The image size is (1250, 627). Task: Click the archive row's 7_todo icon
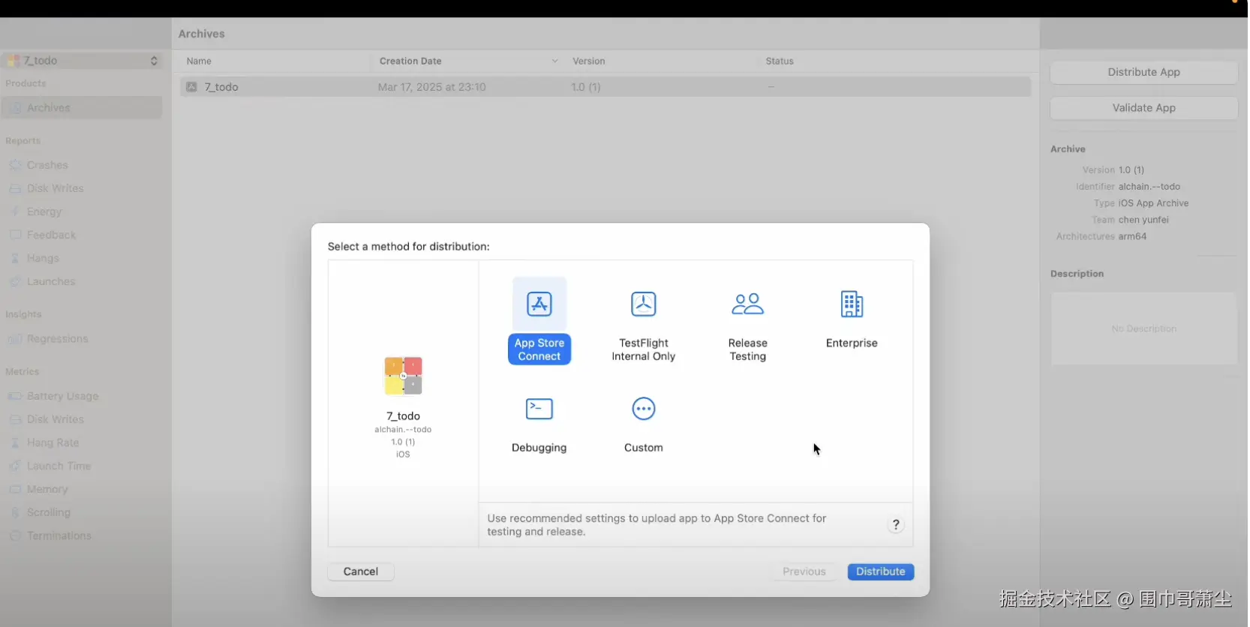click(191, 87)
